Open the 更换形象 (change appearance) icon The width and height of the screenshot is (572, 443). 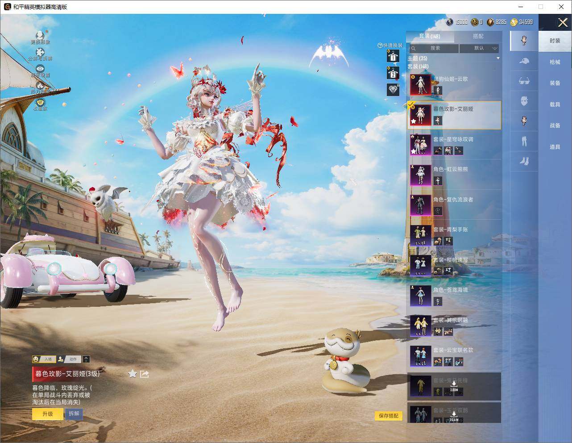(40, 35)
